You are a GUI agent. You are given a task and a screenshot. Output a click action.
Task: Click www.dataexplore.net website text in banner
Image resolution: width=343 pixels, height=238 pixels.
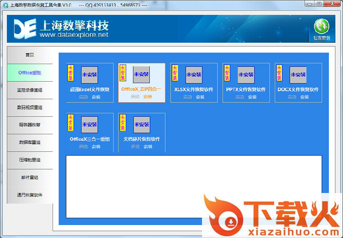[x=74, y=35]
